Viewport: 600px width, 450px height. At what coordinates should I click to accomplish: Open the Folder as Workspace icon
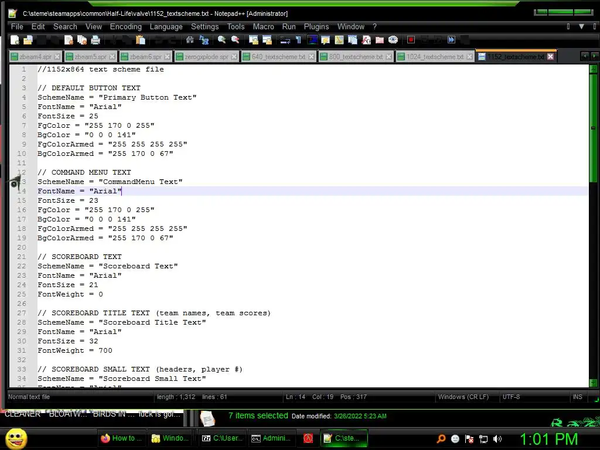pyautogui.click(x=380, y=40)
